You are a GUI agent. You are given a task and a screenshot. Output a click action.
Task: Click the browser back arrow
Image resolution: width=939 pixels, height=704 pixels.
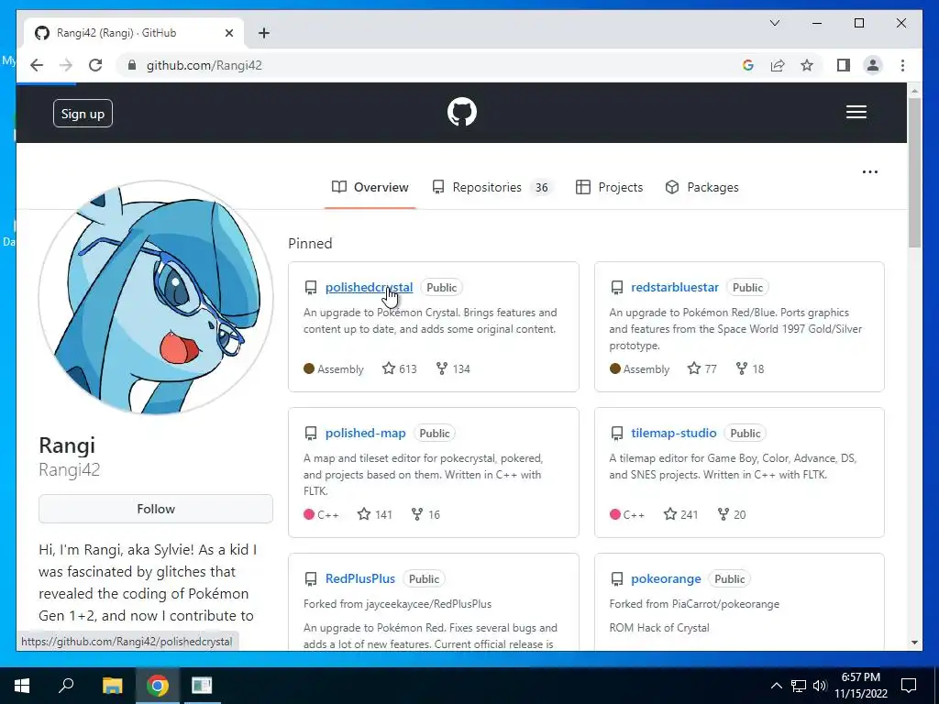click(x=37, y=65)
